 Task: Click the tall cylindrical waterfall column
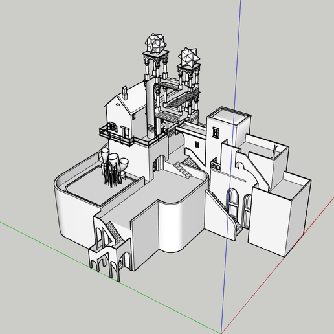150,108
